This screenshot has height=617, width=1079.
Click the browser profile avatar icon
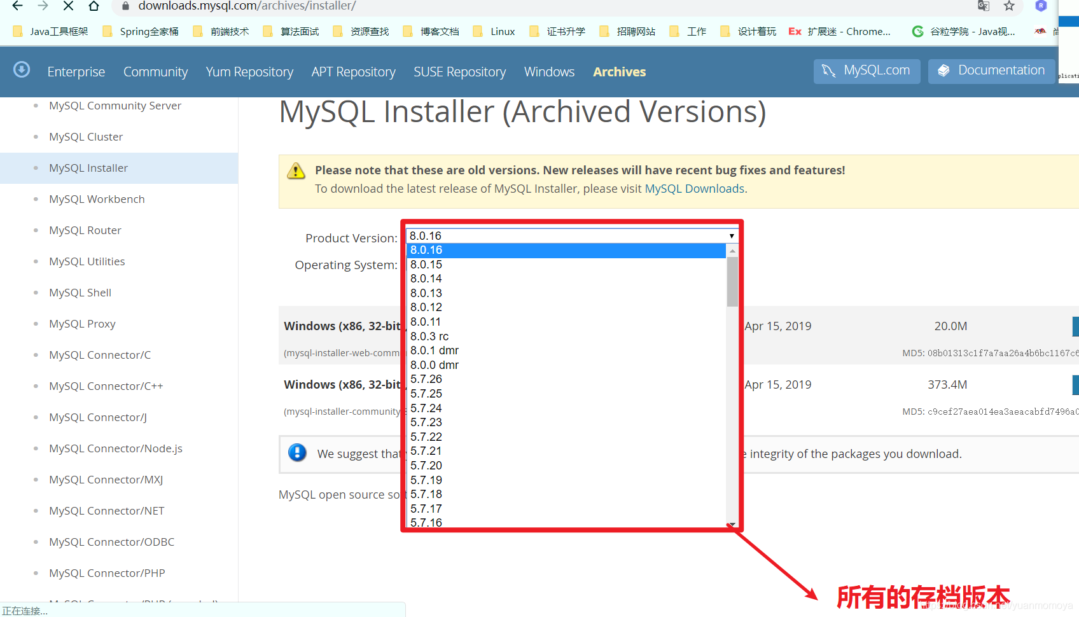click(x=1041, y=6)
